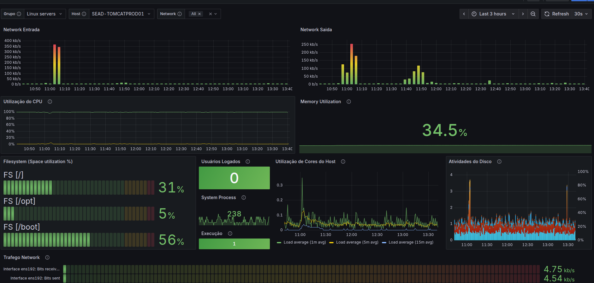Click info icon next to Trafego Network
The width and height of the screenshot is (594, 283).
point(47,257)
